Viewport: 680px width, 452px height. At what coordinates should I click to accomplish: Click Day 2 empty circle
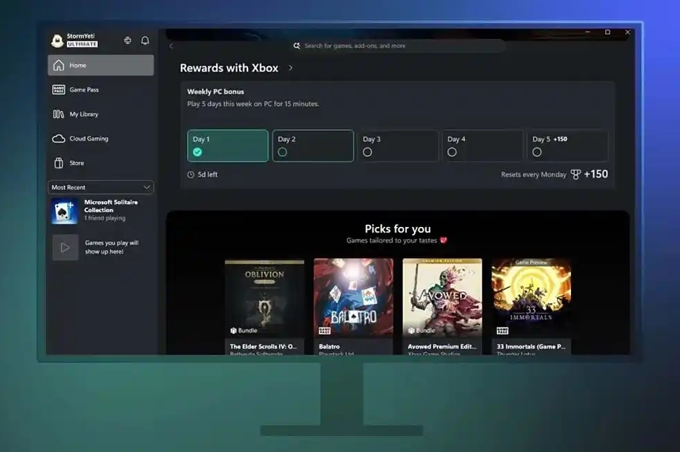(282, 152)
